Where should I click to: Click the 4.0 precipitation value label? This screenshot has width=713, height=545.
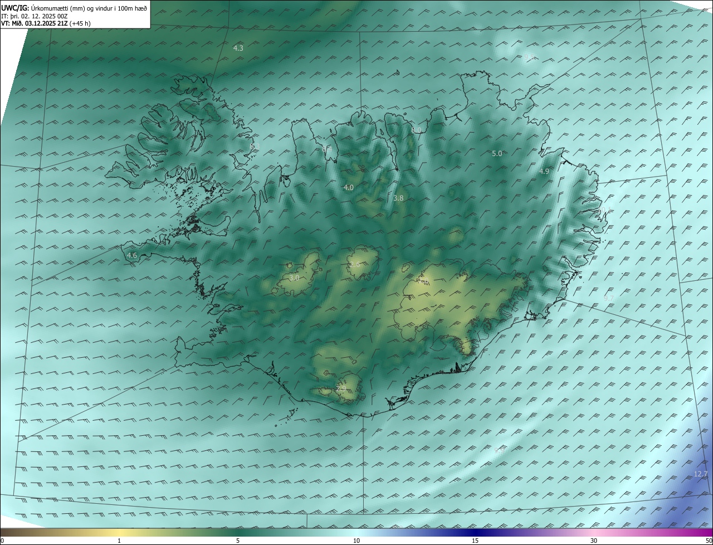[348, 188]
